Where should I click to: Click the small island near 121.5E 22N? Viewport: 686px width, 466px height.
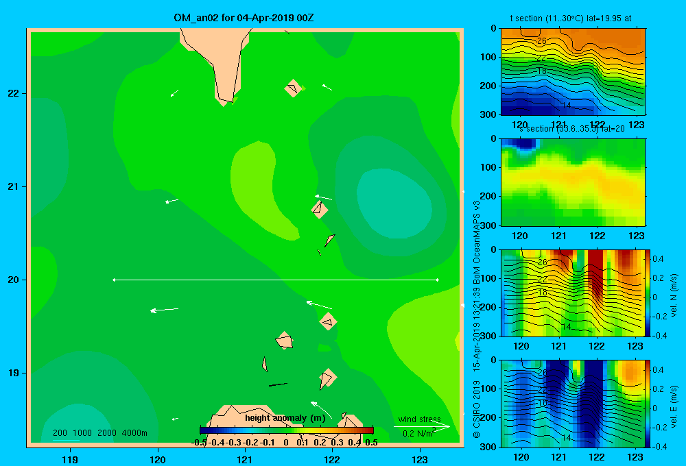(293, 88)
